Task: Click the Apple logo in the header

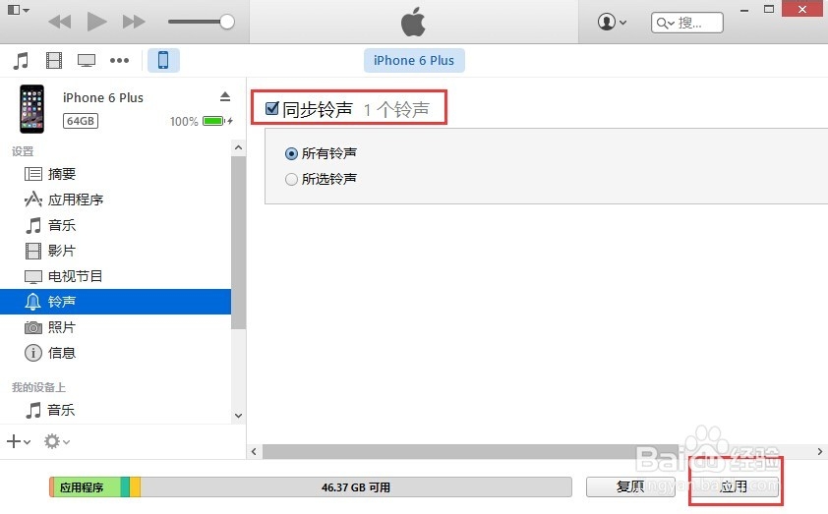Action: click(413, 22)
